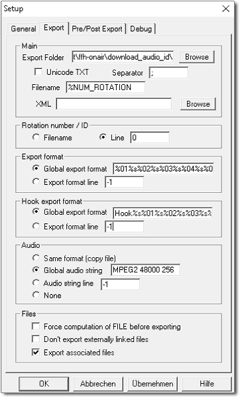Image resolution: width=240 pixels, height=411 pixels.
Task: Click Export format line value field in Export format
Action: tap(124, 182)
